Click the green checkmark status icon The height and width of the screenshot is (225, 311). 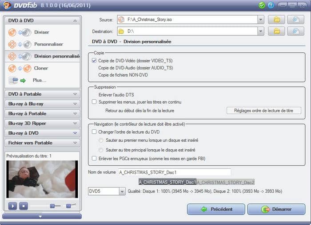pyautogui.click(x=262, y=5)
